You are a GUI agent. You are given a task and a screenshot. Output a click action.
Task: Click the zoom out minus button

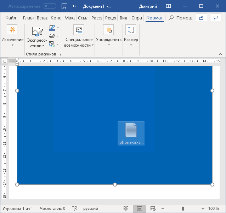coord(163,209)
